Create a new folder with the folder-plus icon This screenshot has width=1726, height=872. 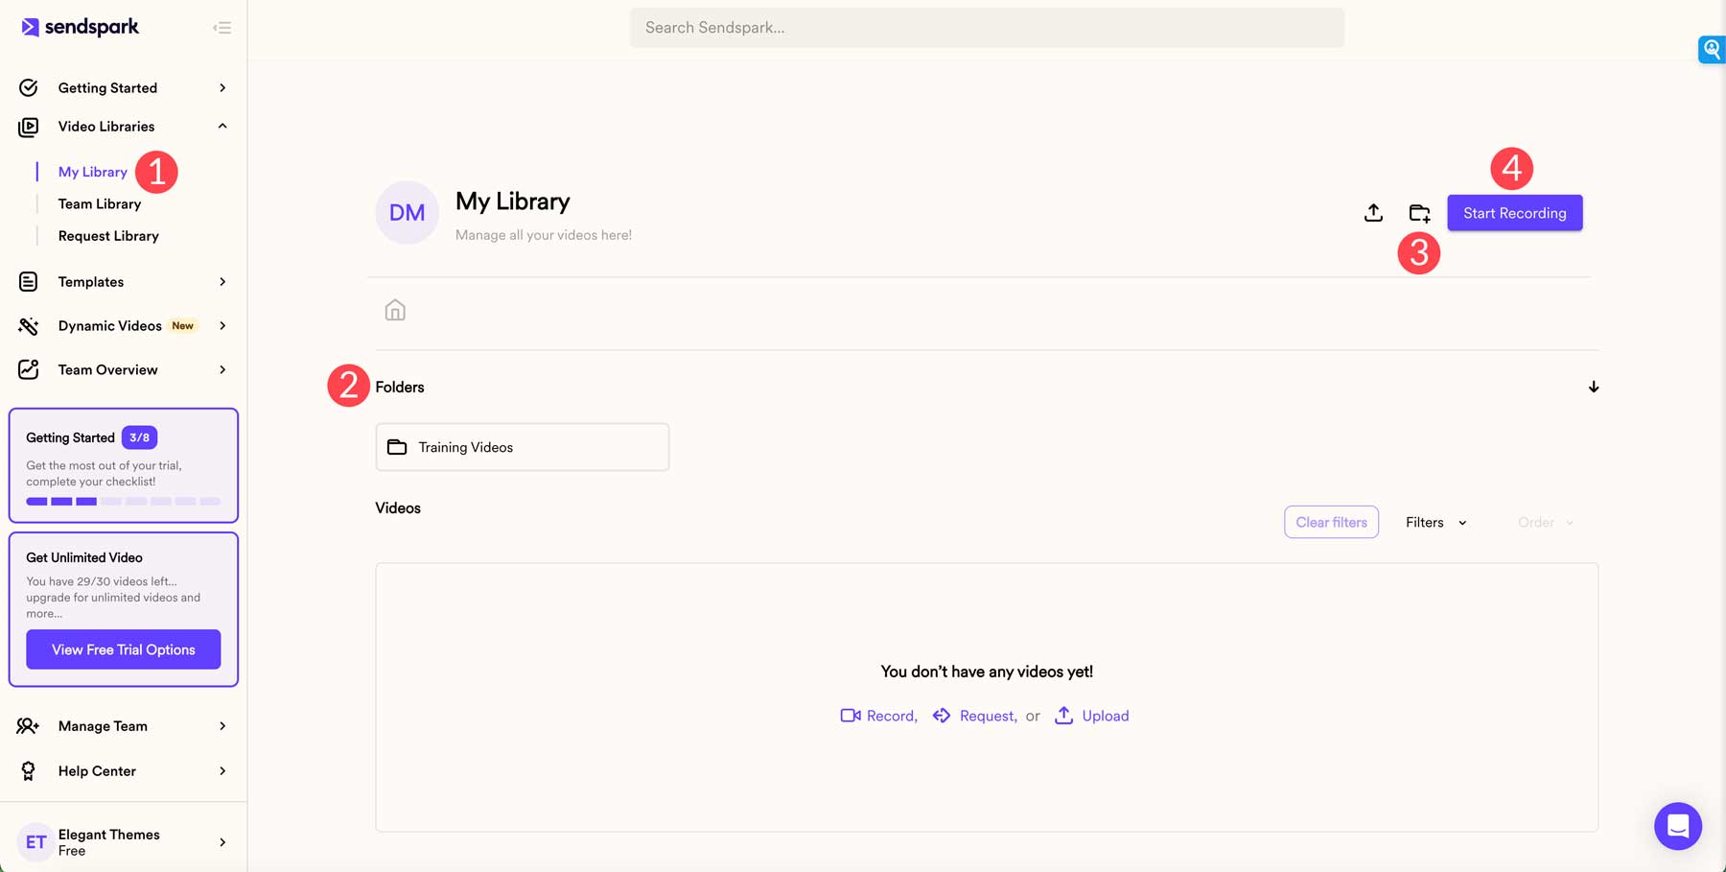(1420, 212)
